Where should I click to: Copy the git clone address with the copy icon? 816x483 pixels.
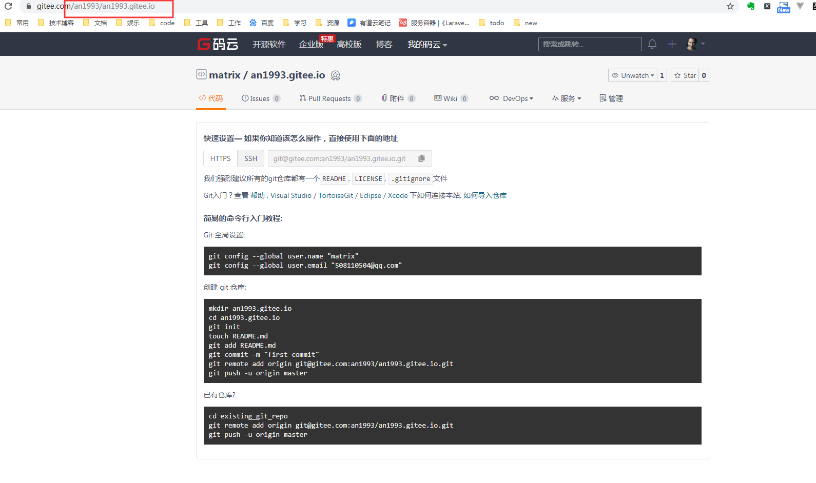pyautogui.click(x=422, y=158)
